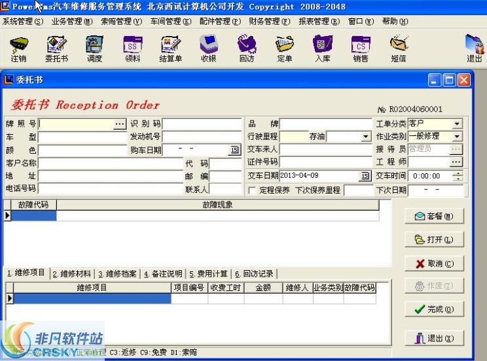Toggle the 定程保养 checkbox

[x=252, y=190]
